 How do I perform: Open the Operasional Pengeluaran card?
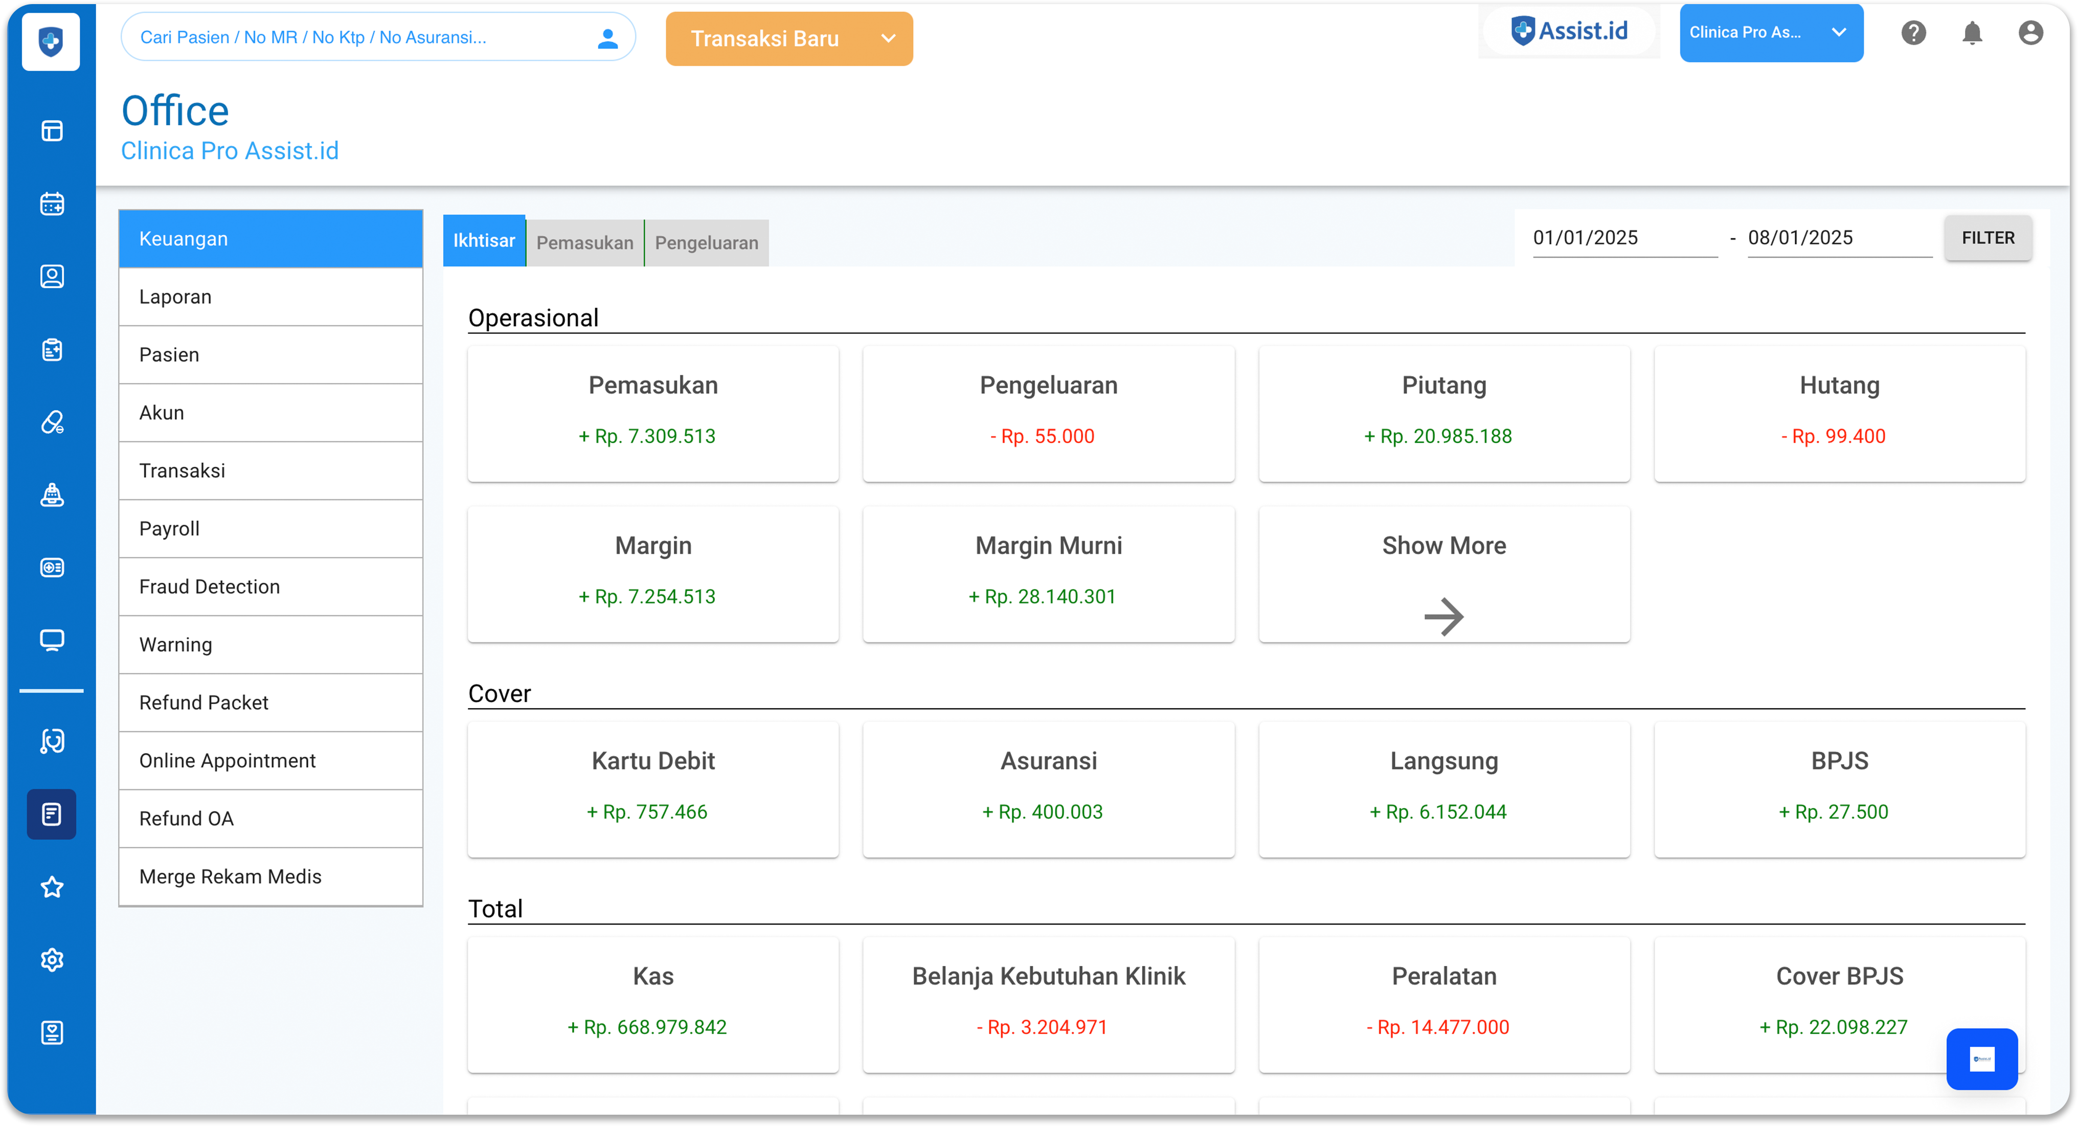pyautogui.click(x=1048, y=414)
